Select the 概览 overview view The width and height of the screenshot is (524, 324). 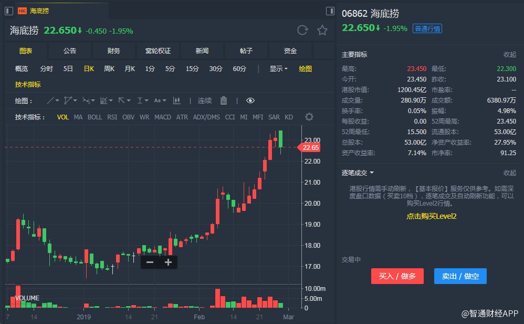coord(22,68)
